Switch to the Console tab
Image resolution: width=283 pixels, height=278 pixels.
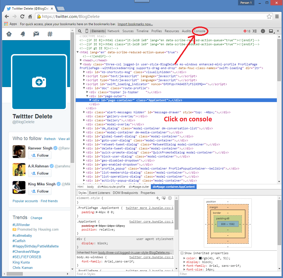coord(200,31)
